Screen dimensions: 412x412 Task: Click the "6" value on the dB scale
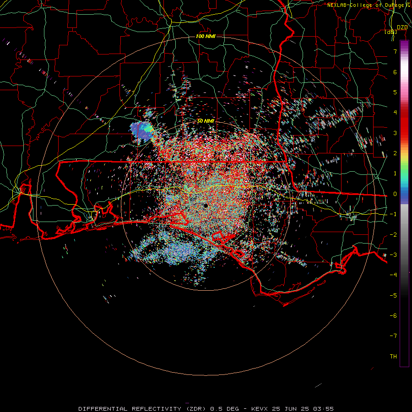pyautogui.click(x=395, y=72)
